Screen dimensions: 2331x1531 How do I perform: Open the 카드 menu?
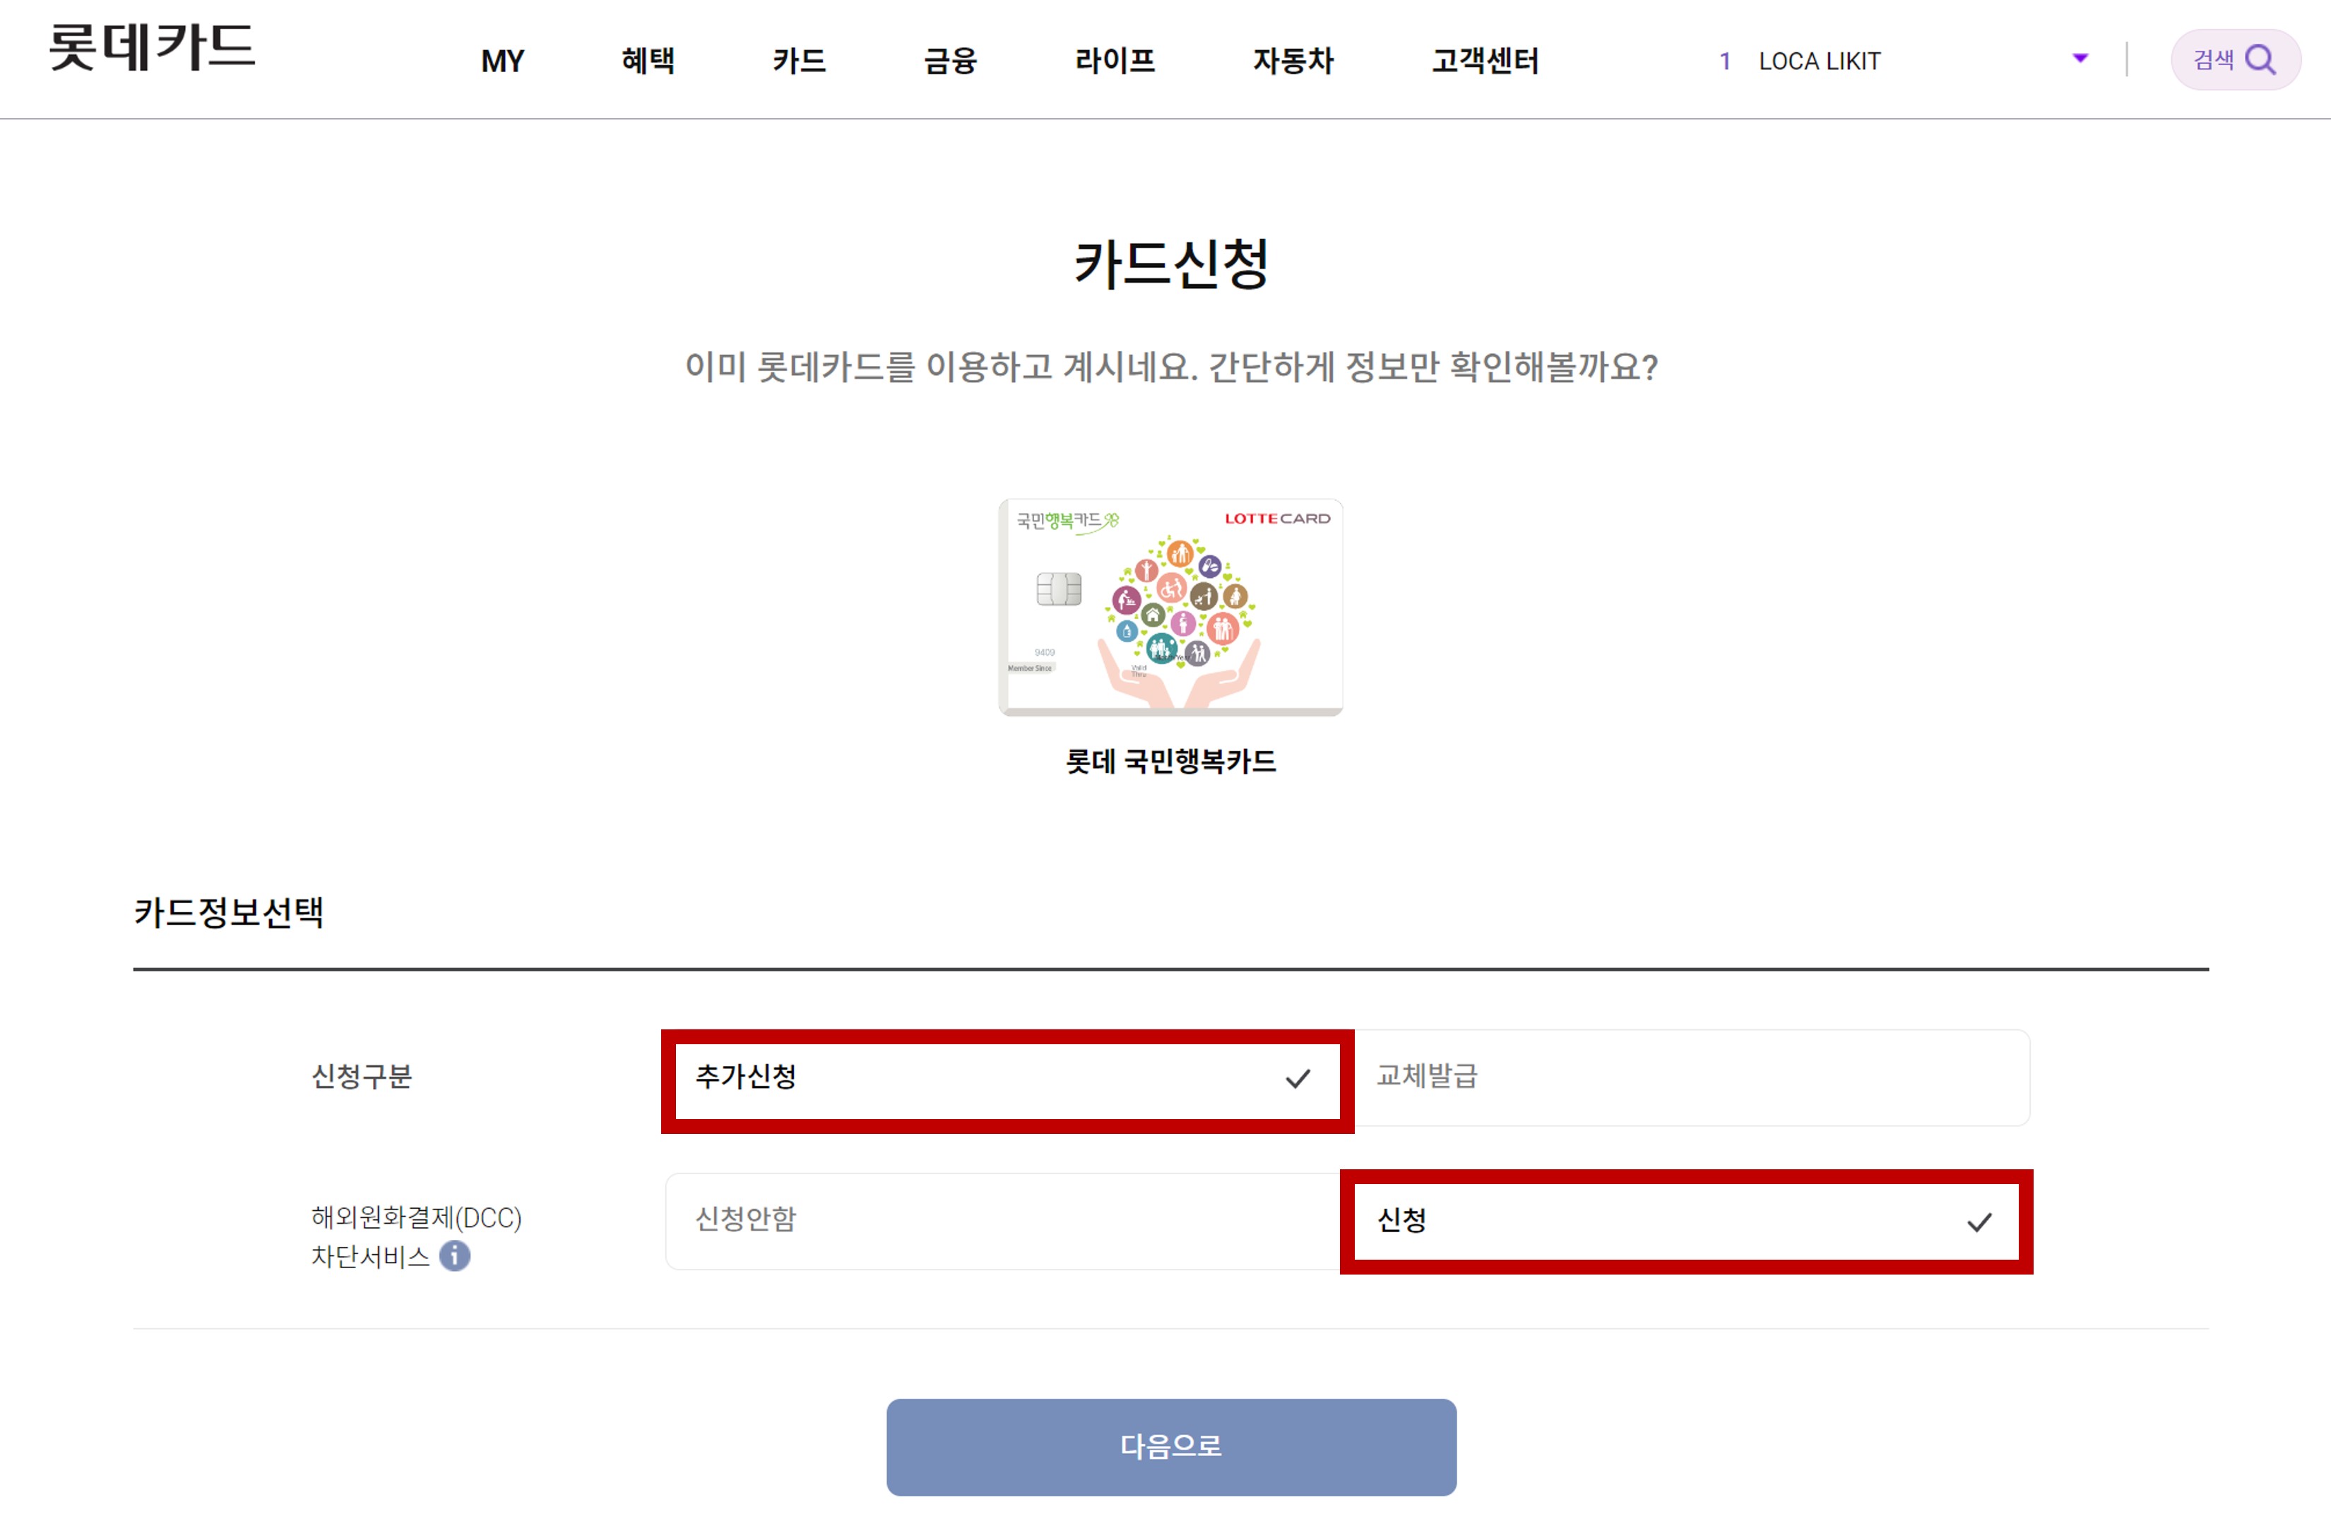click(x=799, y=61)
